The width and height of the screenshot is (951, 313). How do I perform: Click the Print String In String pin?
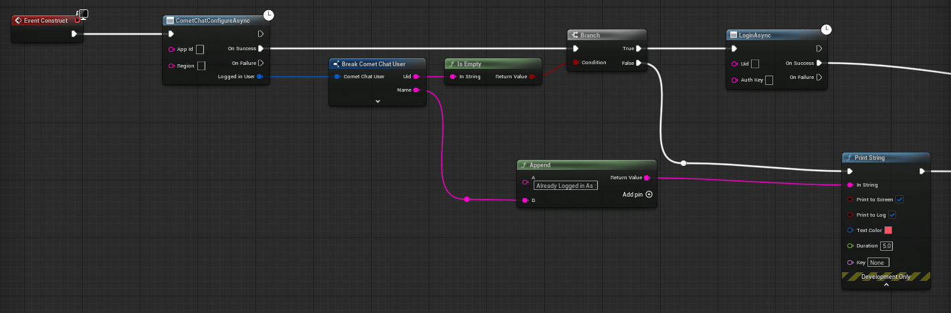850,185
